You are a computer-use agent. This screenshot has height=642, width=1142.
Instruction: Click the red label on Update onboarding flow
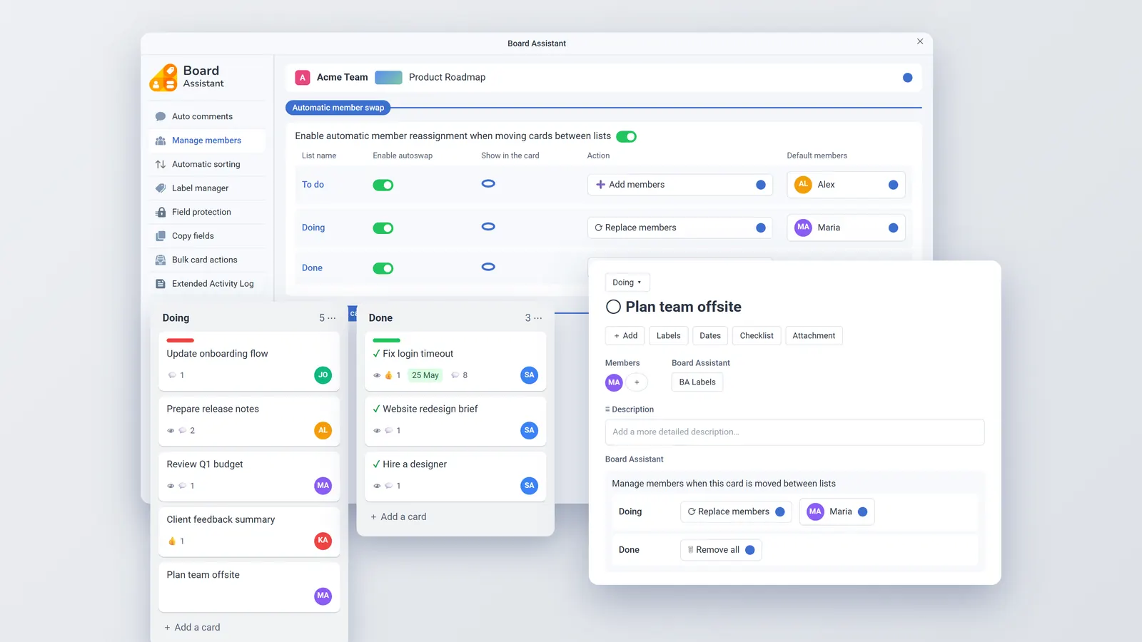[181, 340]
